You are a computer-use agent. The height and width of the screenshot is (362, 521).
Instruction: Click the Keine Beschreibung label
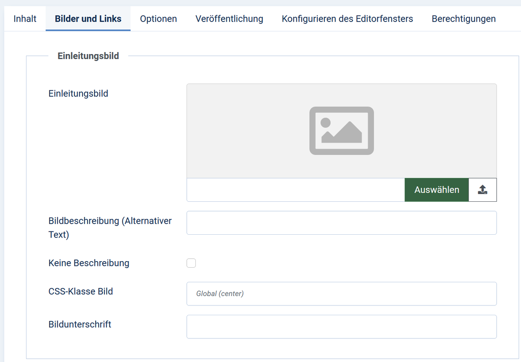tap(89, 263)
